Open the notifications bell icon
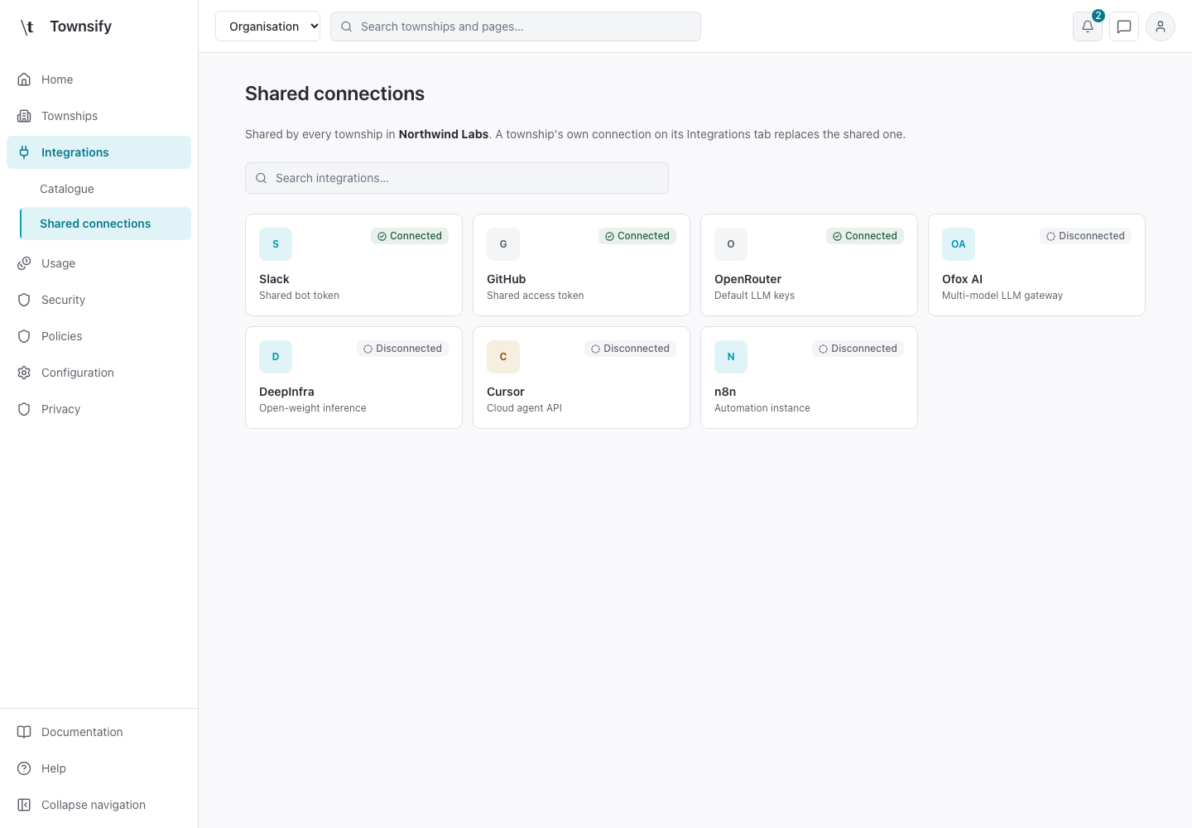Image resolution: width=1192 pixels, height=828 pixels. 1088,26
